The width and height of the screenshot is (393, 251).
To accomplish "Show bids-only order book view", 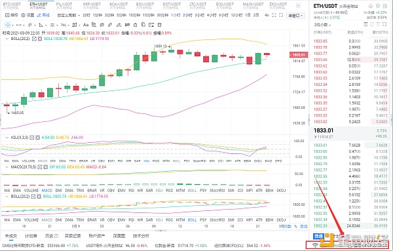I will click(372, 24).
